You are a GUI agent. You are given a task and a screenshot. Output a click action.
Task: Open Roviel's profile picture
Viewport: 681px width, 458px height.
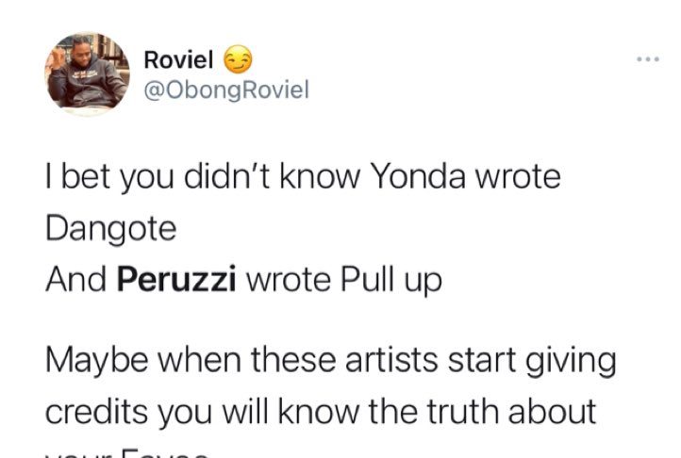tap(88, 74)
